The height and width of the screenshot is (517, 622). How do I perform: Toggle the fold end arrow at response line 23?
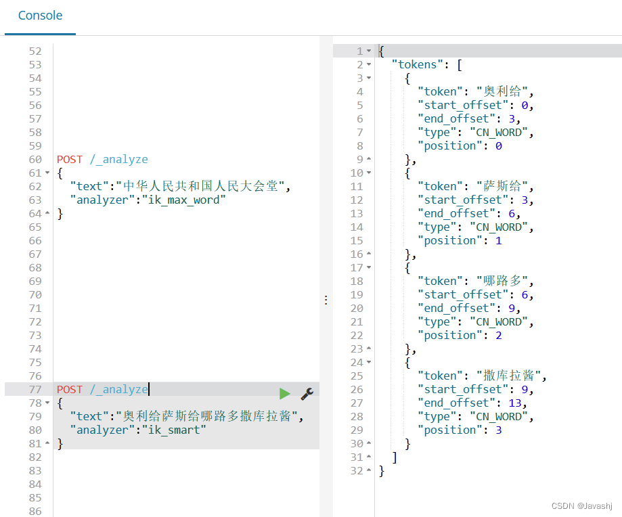[x=369, y=349]
